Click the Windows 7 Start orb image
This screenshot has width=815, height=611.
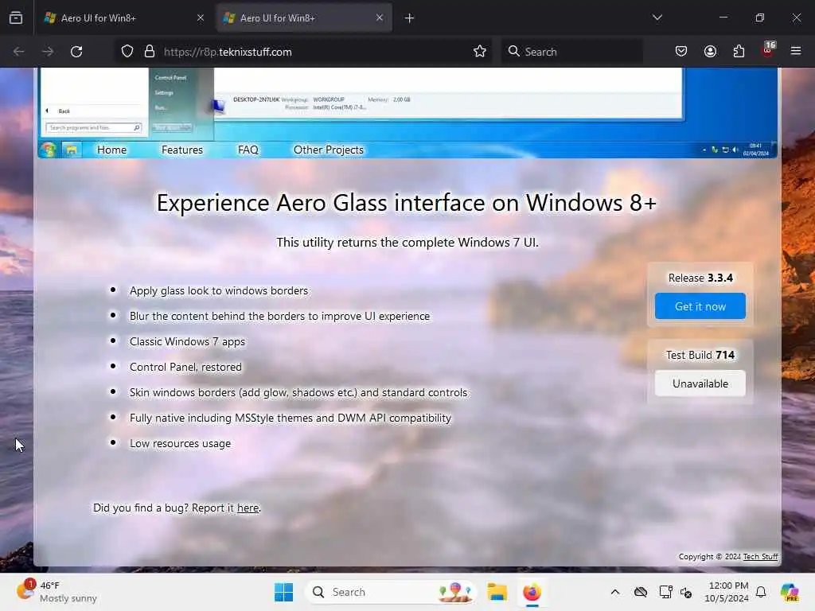(x=49, y=150)
